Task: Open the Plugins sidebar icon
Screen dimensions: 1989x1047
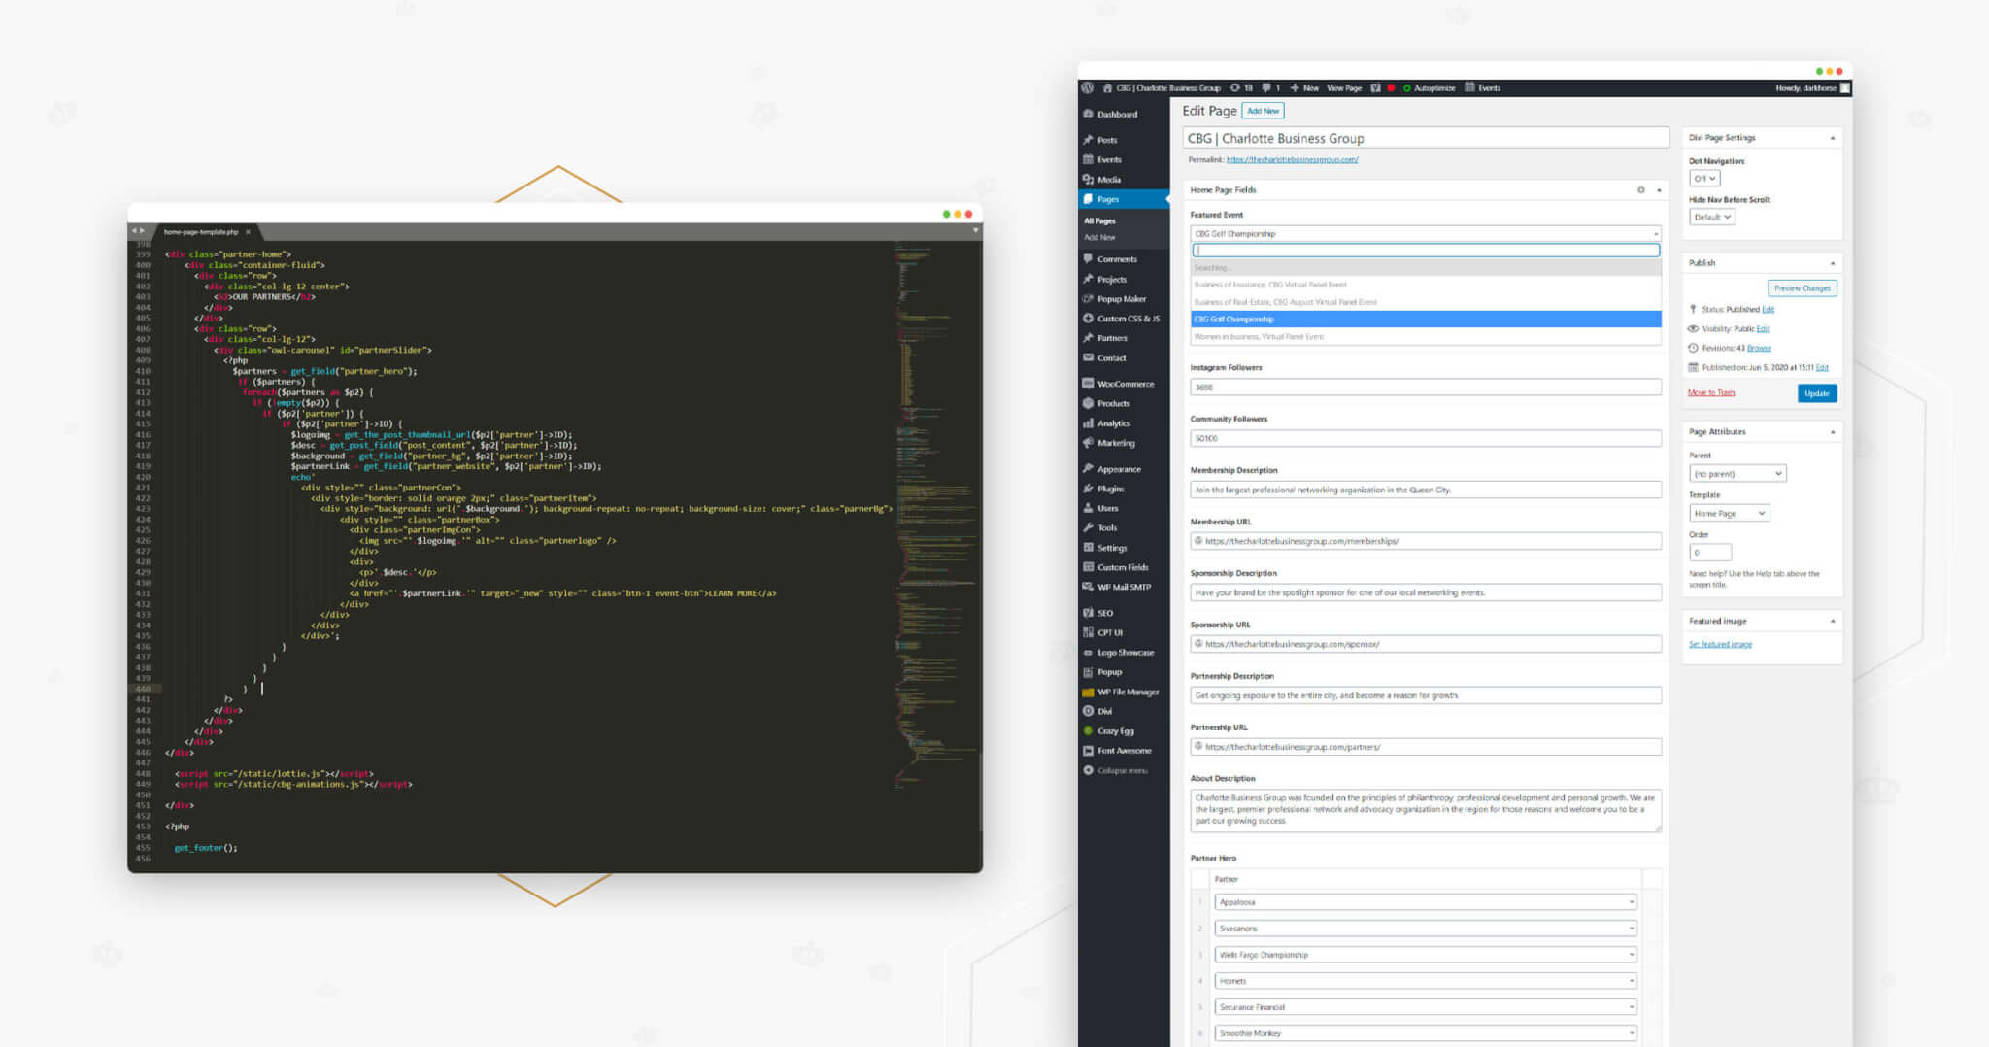Action: [x=1088, y=489]
